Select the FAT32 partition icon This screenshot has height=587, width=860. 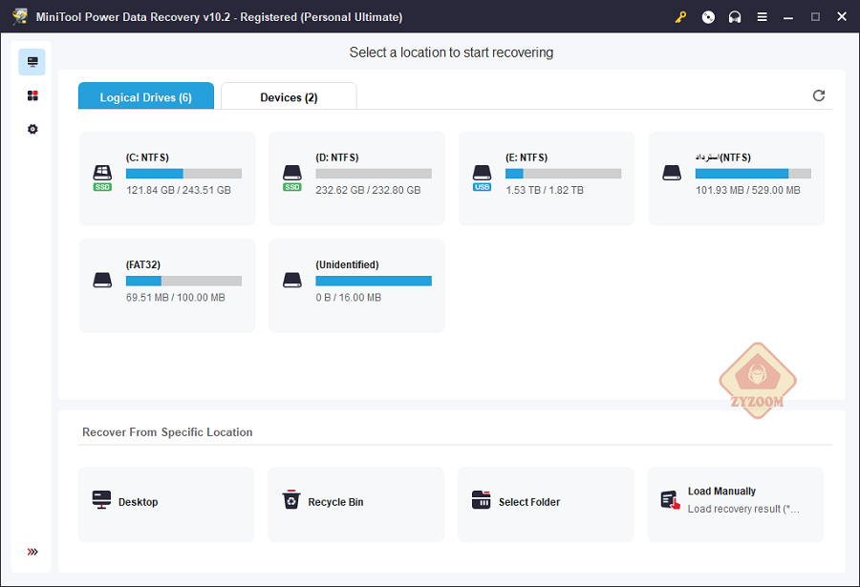tap(102, 281)
